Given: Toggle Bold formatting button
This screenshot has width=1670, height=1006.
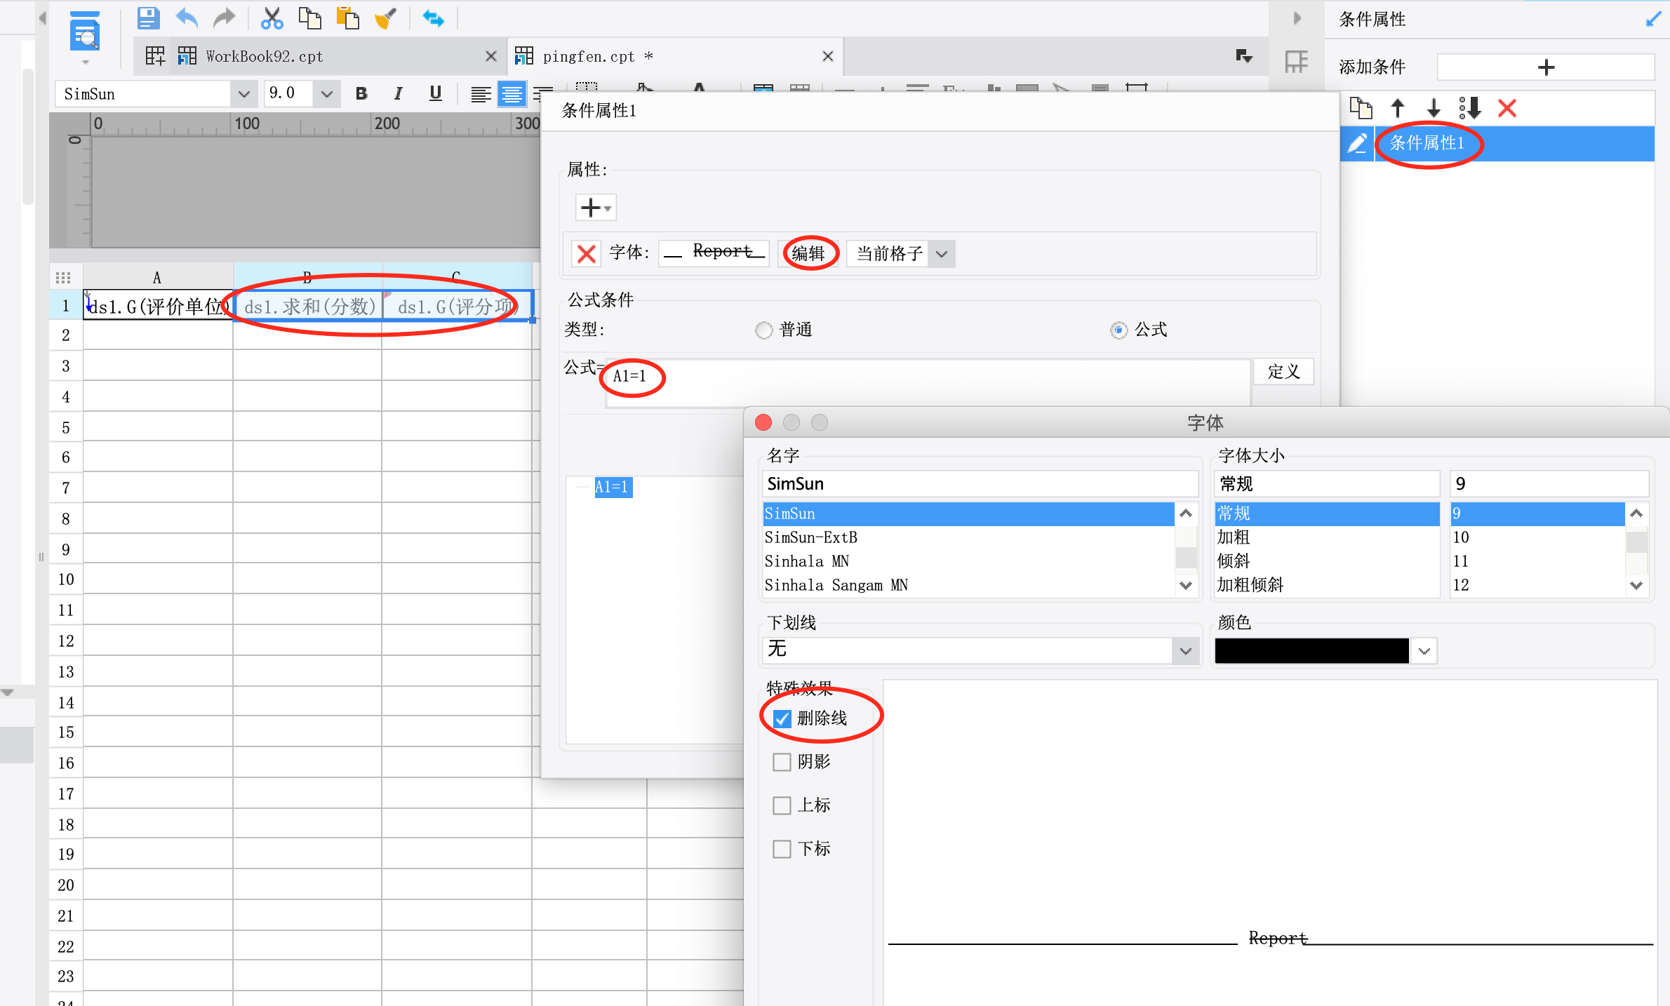Looking at the screenshot, I should click(x=361, y=93).
